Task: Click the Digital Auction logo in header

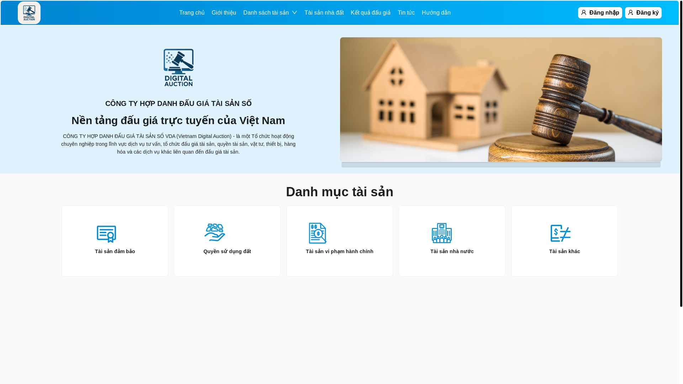Action: pos(29,13)
